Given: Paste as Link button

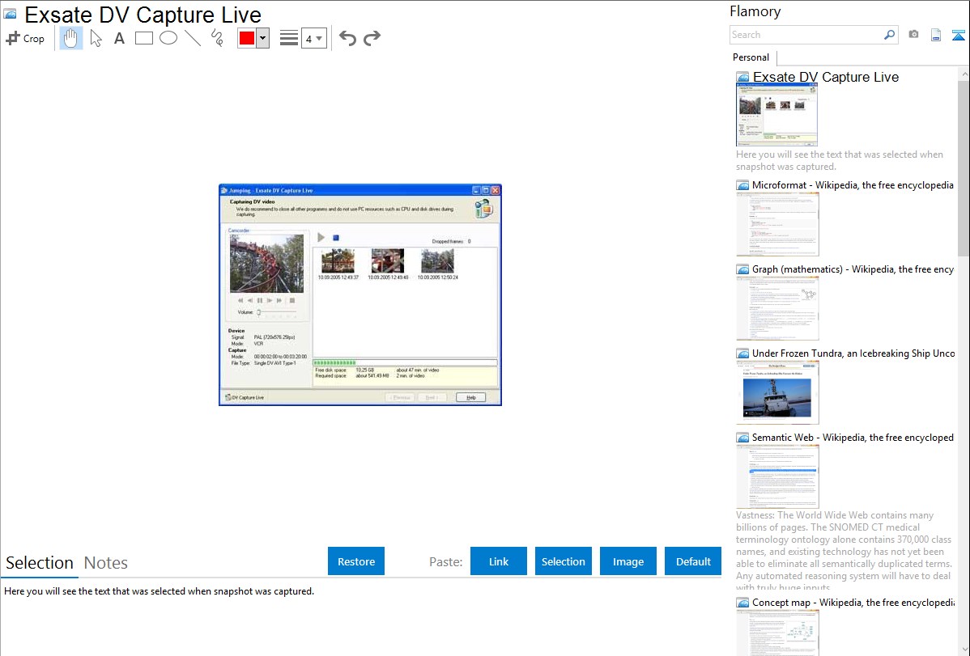Looking at the screenshot, I should coord(499,561).
